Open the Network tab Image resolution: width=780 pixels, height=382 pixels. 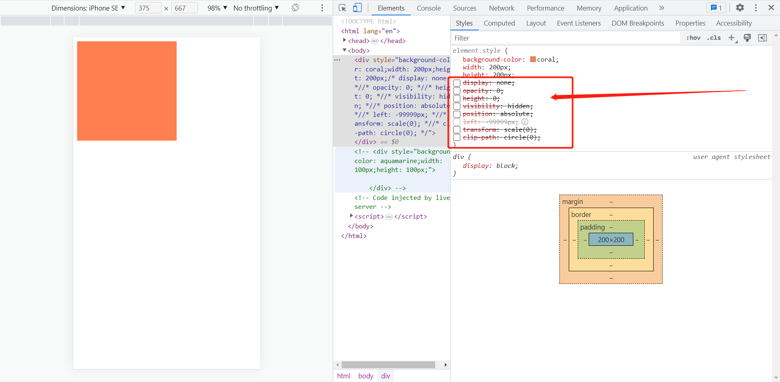click(x=502, y=8)
